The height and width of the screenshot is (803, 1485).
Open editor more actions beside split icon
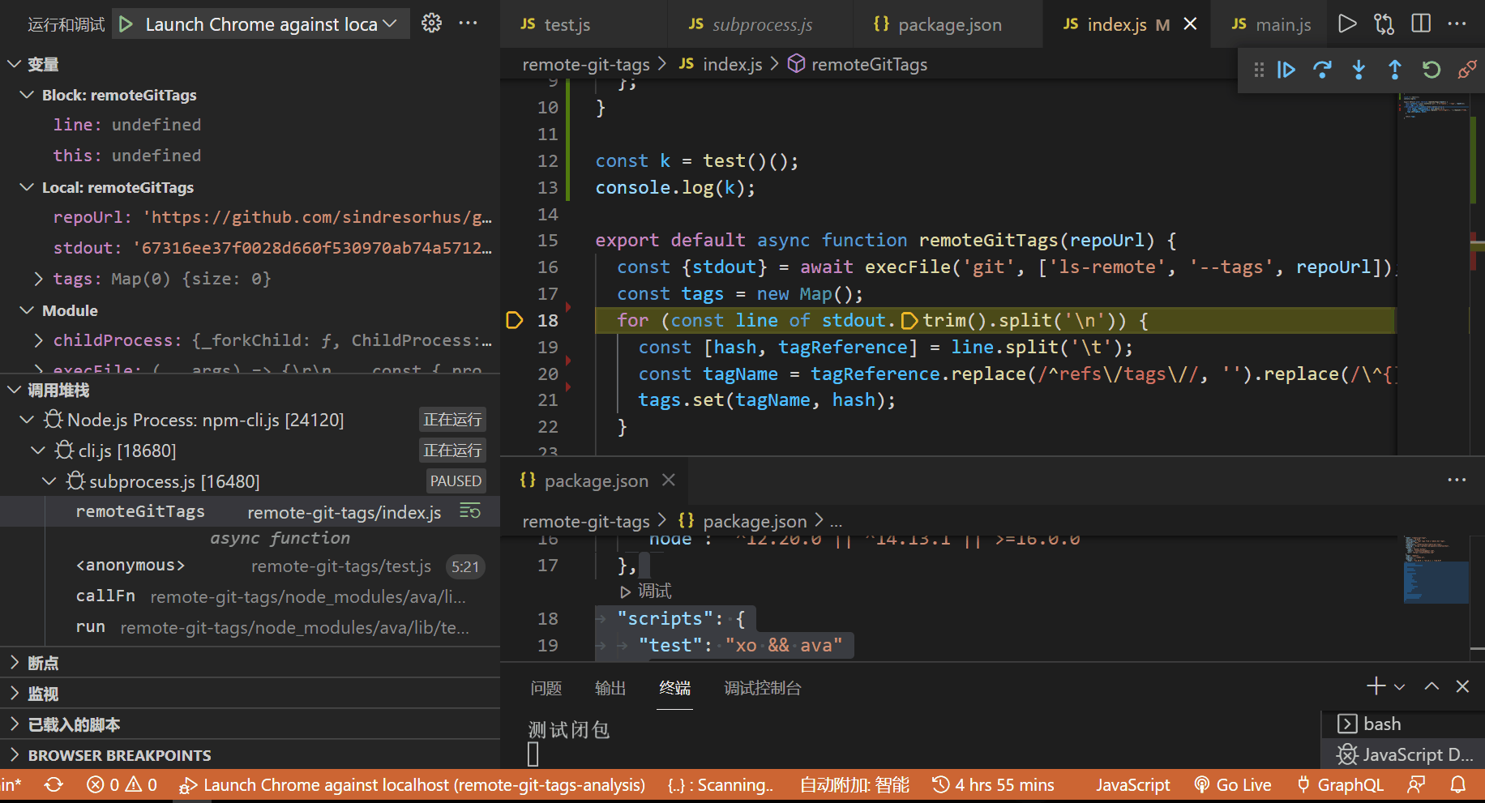pyautogui.click(x=1457, y=23)
